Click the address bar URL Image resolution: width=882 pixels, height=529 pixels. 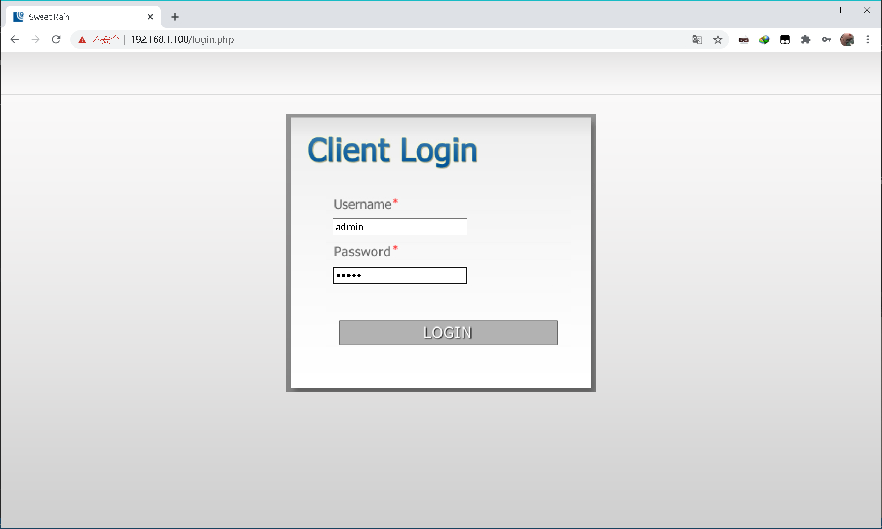point(182,40)
